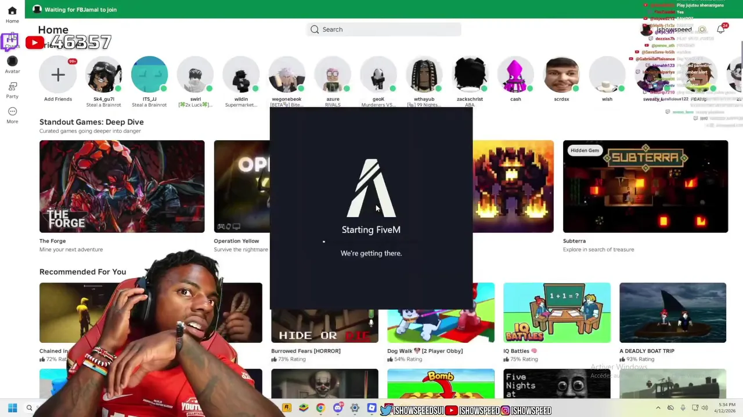Click 'IQ Battles' game title text

(520, 351)
